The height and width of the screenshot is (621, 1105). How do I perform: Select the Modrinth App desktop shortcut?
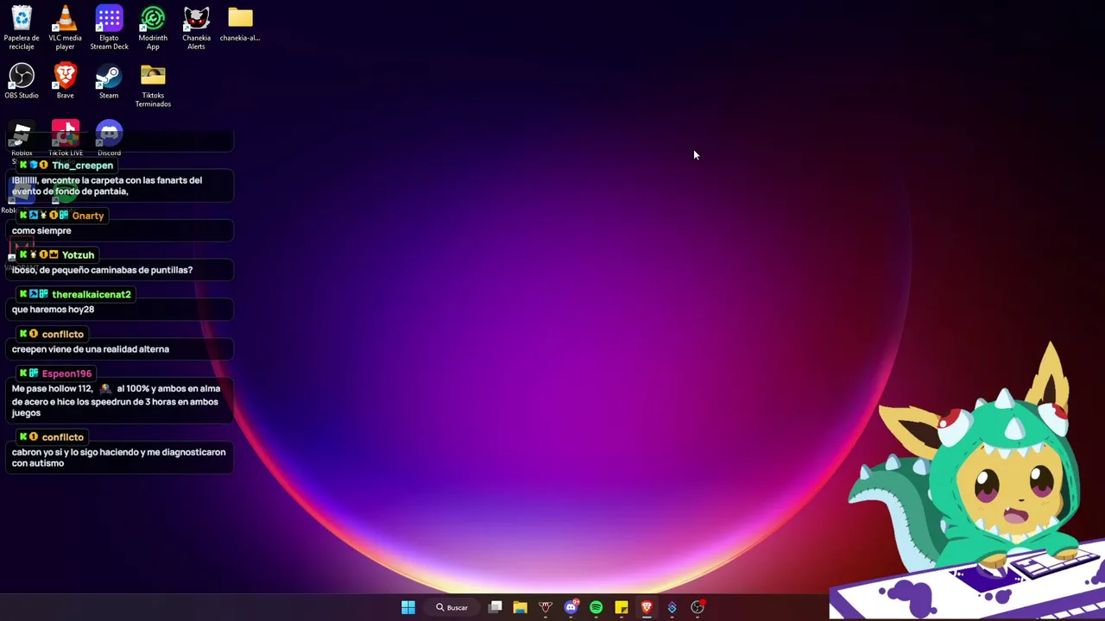[x=153, y=28]
